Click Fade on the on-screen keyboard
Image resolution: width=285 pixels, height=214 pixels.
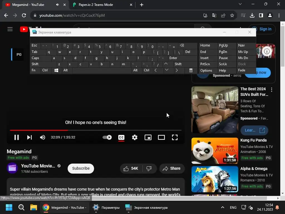tap(246, 70)
